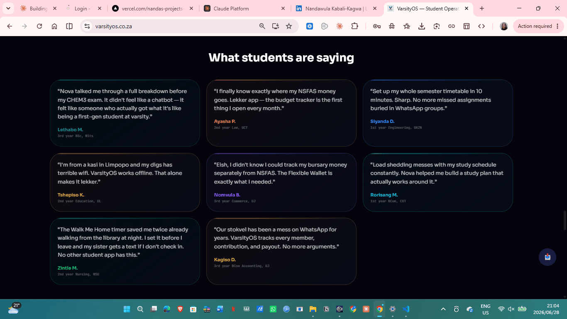The width and height of the screenshot is (567, 319).
Task: Click the name Nomvula B.
Action: click(x=227, y=195)
